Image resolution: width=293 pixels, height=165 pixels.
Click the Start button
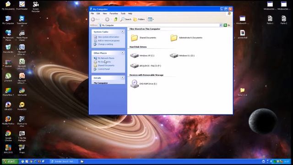[10, 161]
